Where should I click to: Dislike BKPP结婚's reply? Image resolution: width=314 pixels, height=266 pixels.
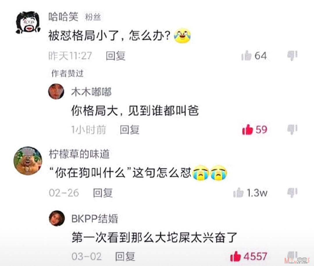(x=292, y=256)
